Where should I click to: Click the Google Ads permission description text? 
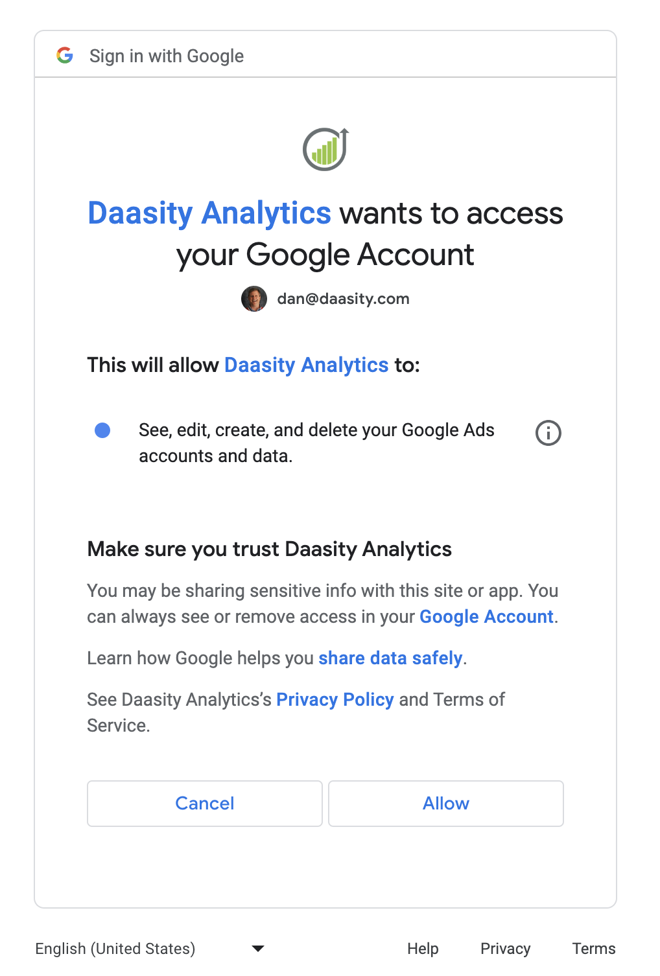point(316,443)
